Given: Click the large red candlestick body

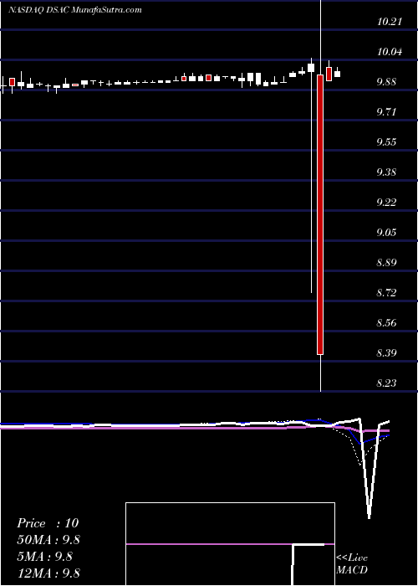Looking at the screenshot, I should 320,214.
